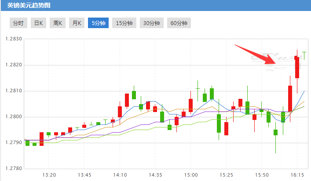Viewport: 311px width, 181px height.
Task: Click the 1.2800 price axis label
Action: [14, 117]
